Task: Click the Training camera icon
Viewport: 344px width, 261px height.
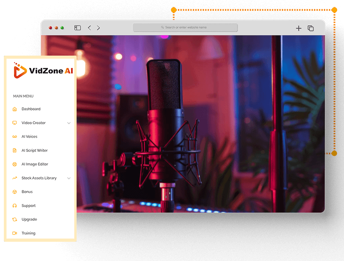Action: tap(15, 233)
